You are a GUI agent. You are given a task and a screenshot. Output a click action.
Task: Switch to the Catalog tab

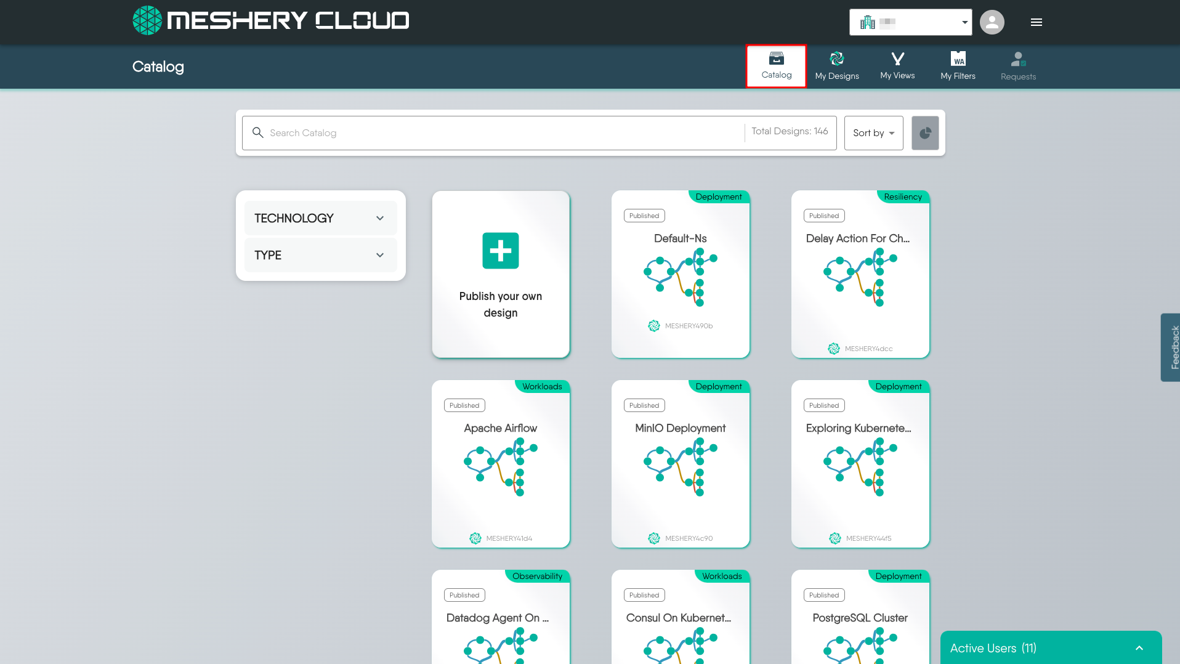tap(775, 65)
